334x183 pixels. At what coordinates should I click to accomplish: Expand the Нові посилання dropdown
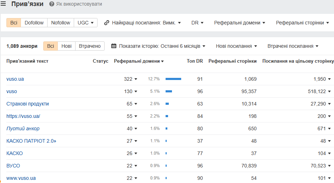[x=236, y=46]
